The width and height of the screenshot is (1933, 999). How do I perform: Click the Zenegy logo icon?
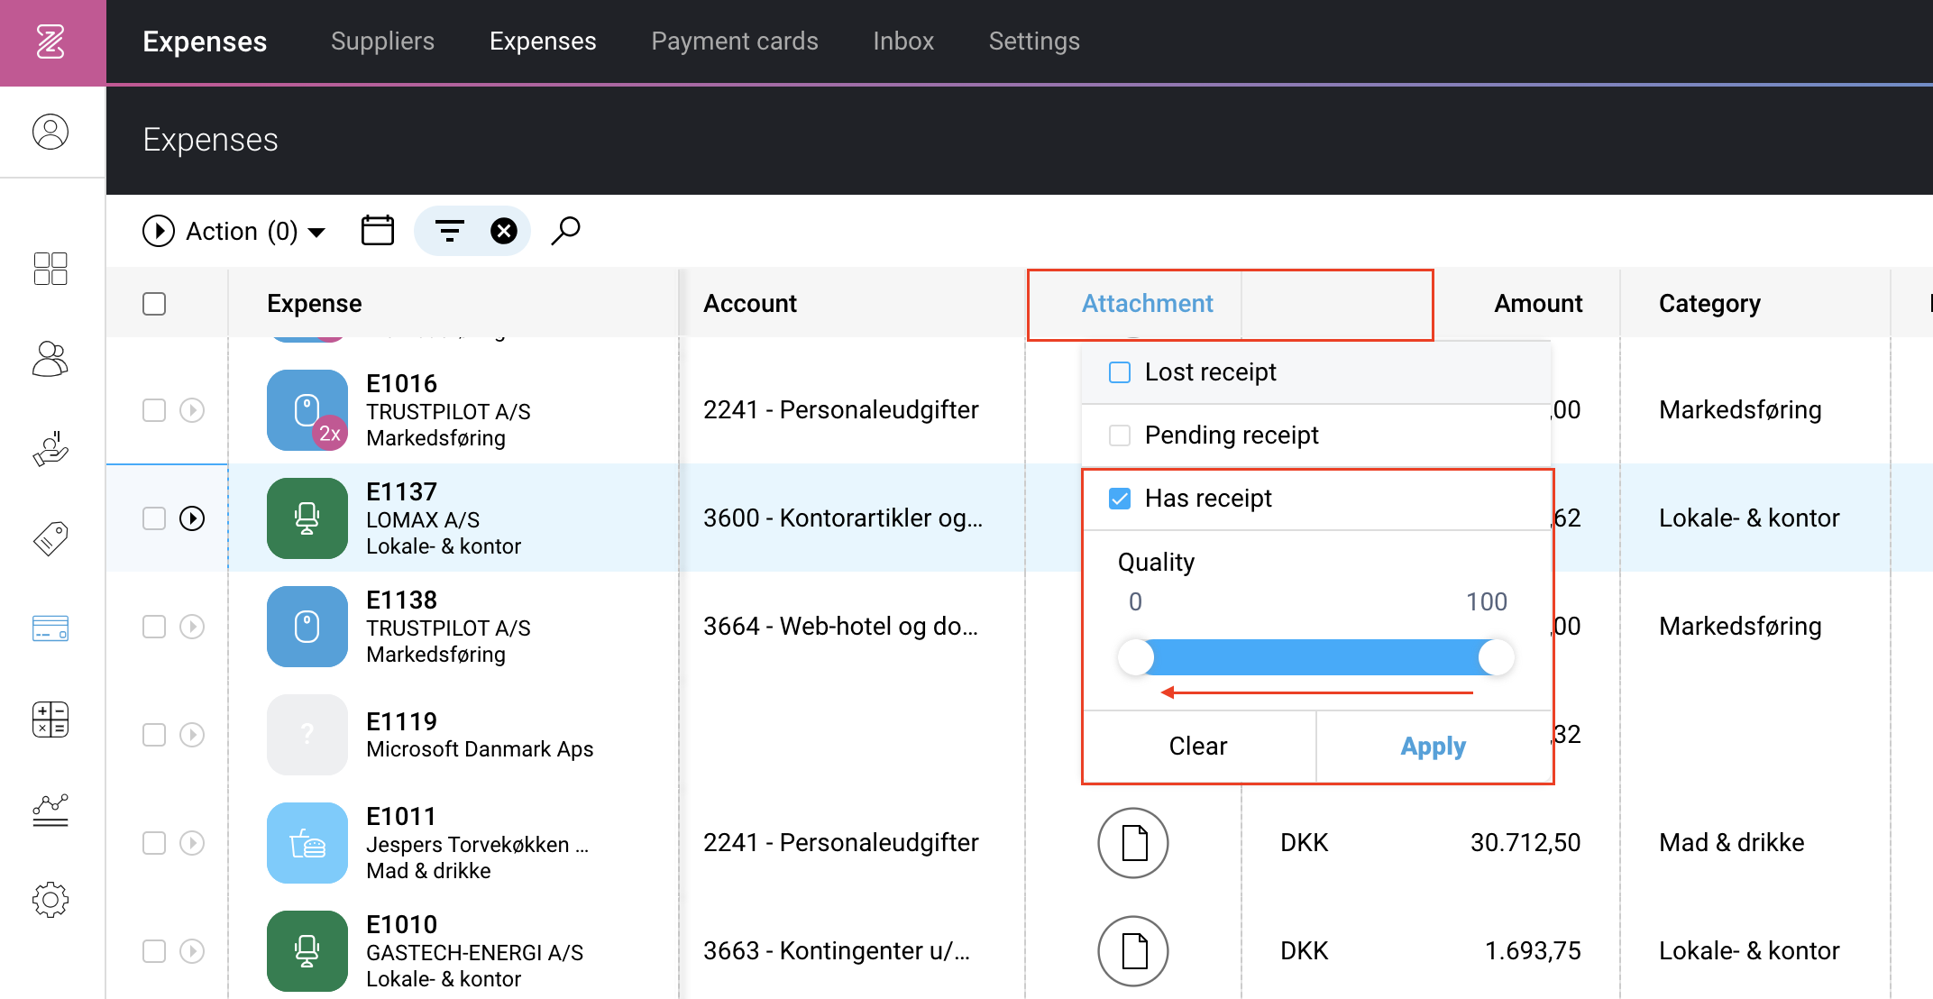[50, 41]
